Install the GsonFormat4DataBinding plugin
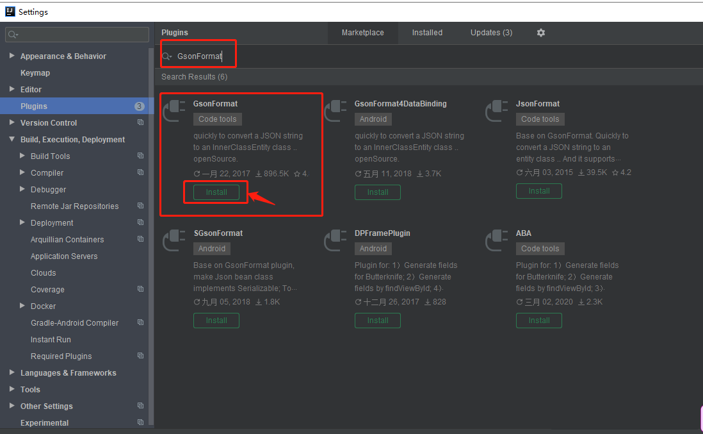This screenshot has width=703, height=434. pos(378,192)
